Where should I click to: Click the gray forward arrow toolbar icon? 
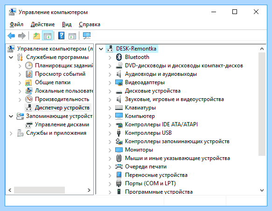tap(22, 36)
